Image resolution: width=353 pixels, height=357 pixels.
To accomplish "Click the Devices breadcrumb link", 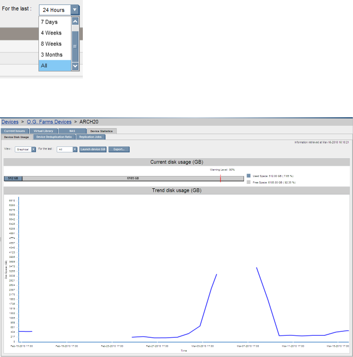I will [10, 121].
